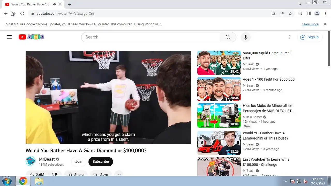Dismiss the Chrome update notification bar
331x186 pixels.
coord(325,24)
